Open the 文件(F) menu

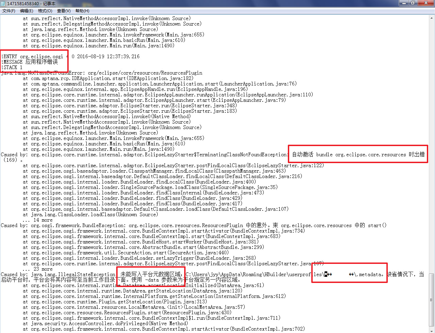tap(9, 11)
